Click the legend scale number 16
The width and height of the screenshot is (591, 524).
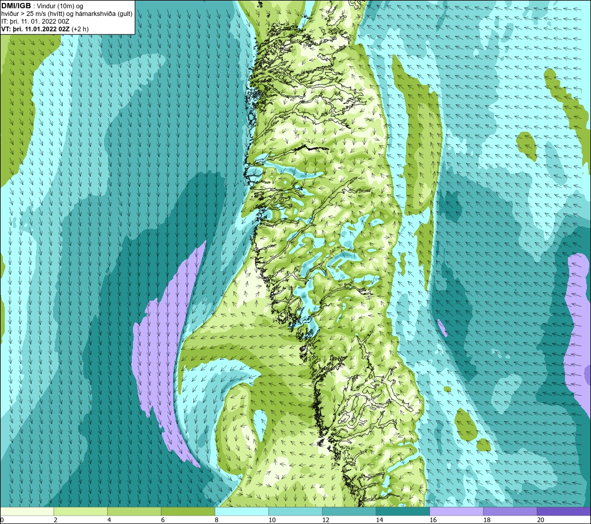(433, 520)
